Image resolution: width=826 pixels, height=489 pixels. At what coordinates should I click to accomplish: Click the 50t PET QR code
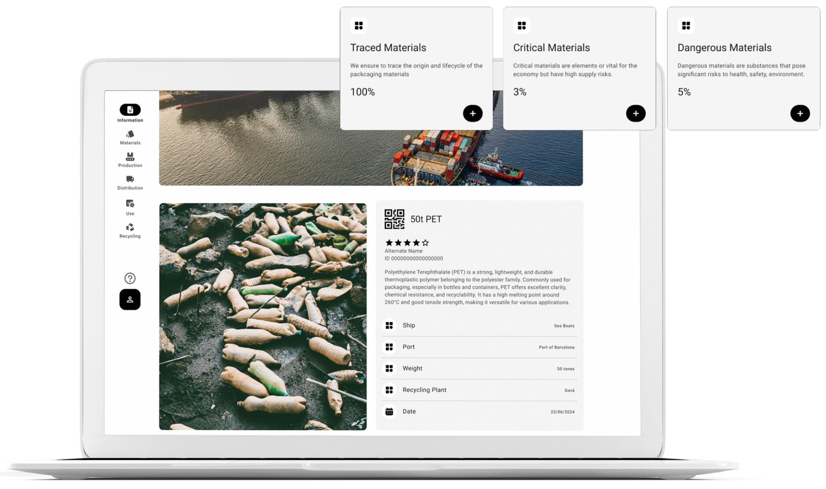(x=394, y=219)
